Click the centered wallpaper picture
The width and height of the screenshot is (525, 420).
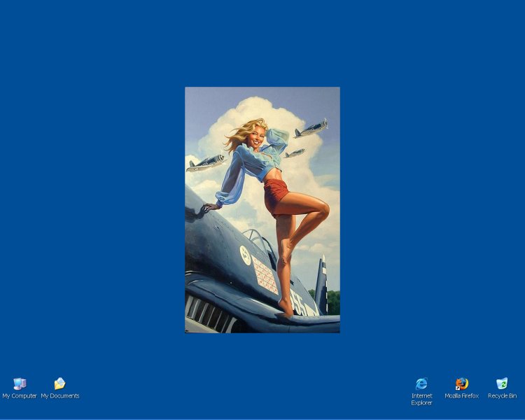point(262,210)
